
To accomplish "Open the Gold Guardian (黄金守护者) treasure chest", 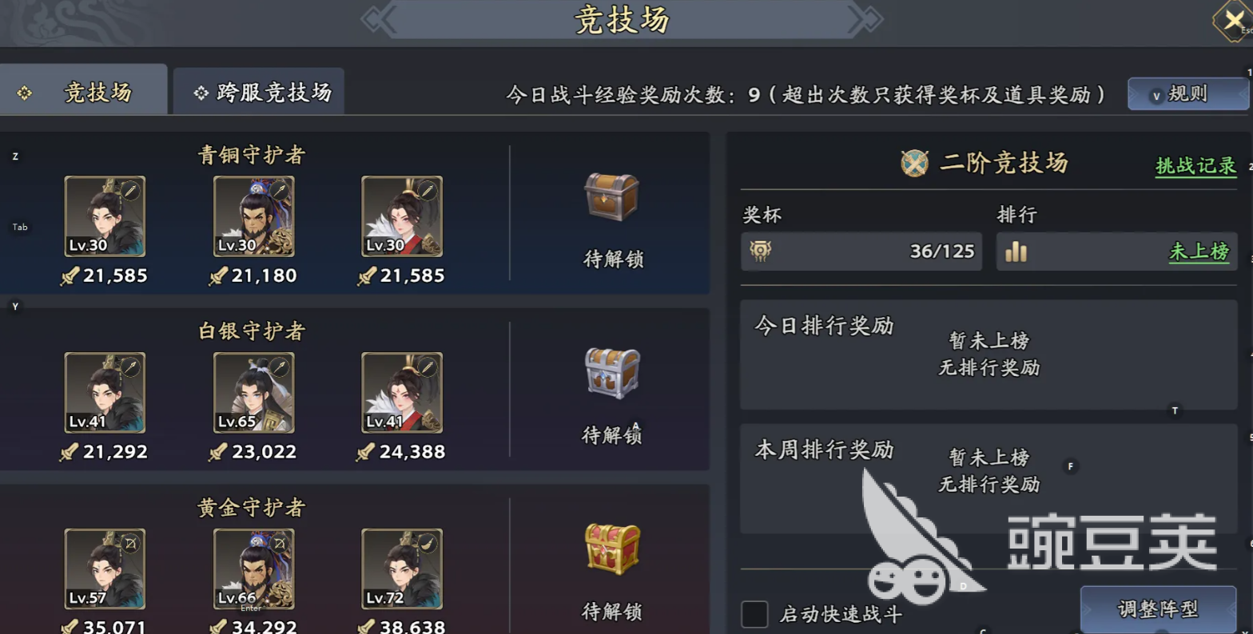I will [x=612, y=549].
